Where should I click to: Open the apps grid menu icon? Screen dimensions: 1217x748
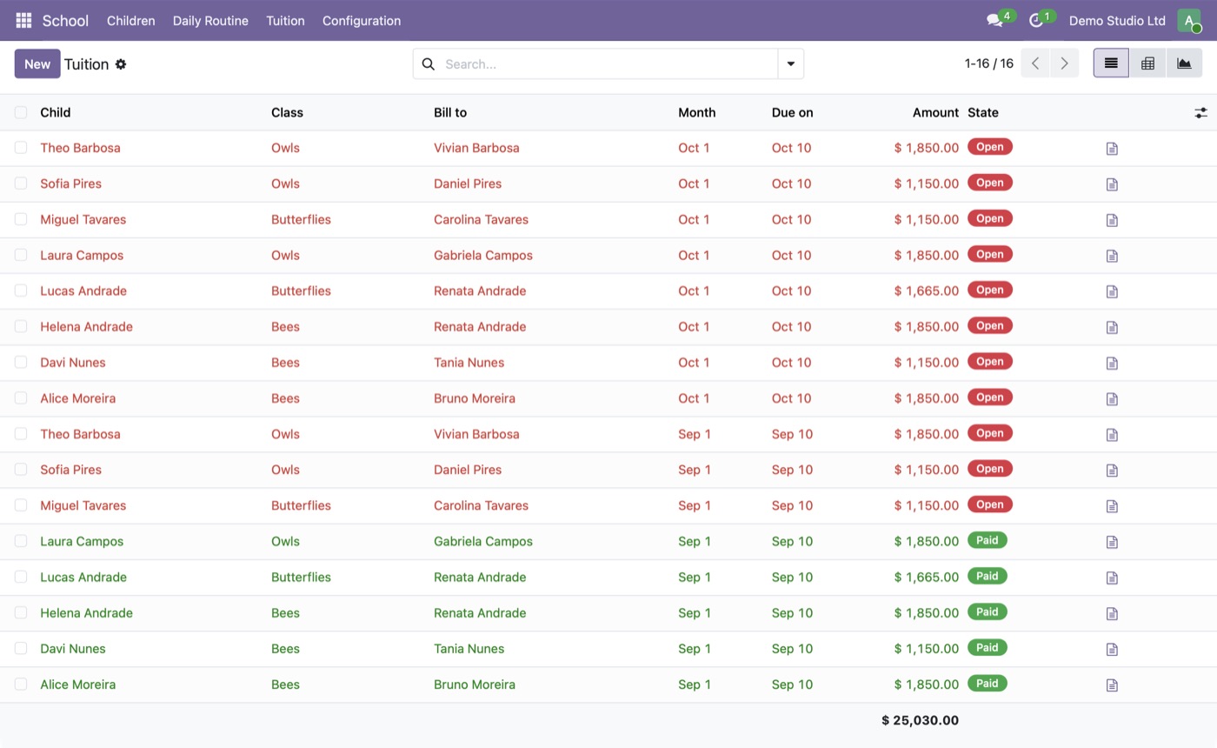pyautogui.click(x=23, y=20)
